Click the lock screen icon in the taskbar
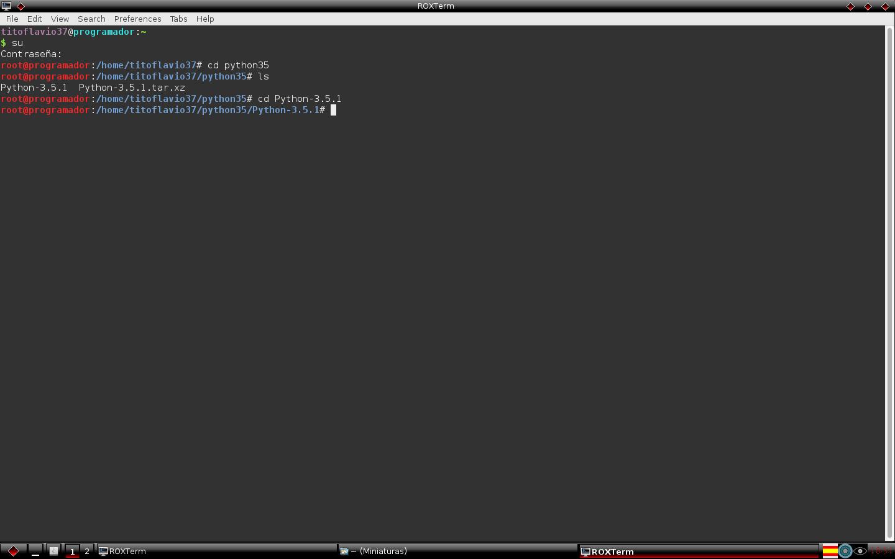 pos(53,550)
